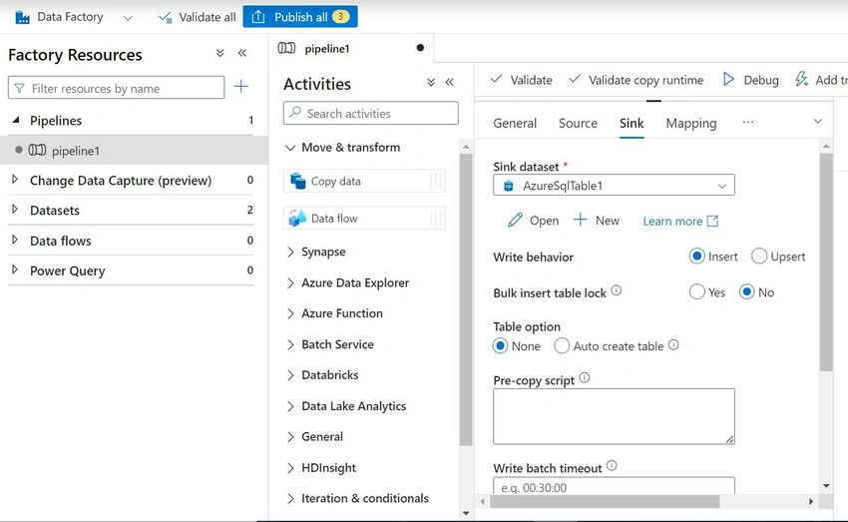Select the Data flow activity
The width and height of the screenshot is (848, 522).
coord(364,219)
